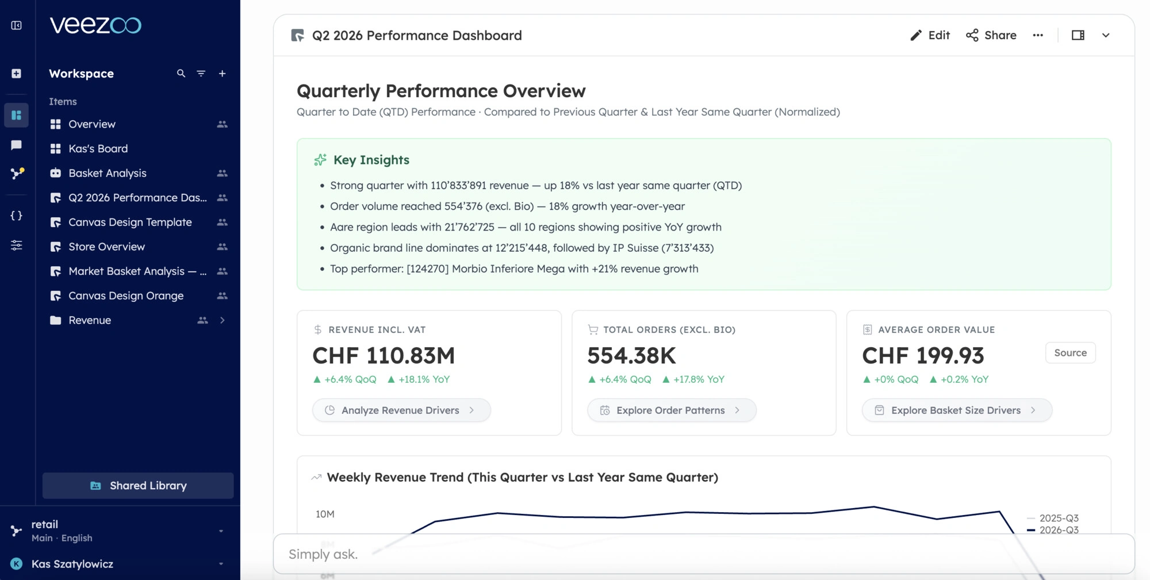
Task: Click the 2025-Q3 legend entry
Action: (x=1053, y=518)
